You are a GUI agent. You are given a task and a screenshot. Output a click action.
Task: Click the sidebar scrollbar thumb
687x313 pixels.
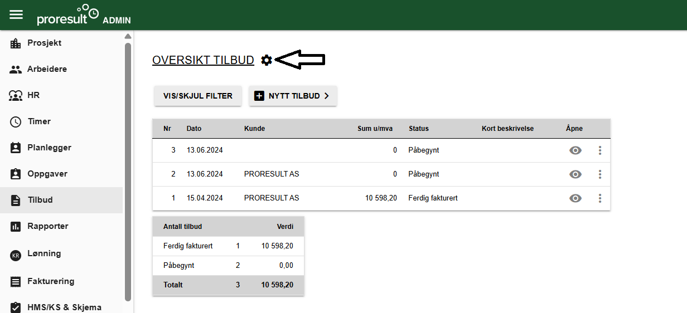click(128, 172)
